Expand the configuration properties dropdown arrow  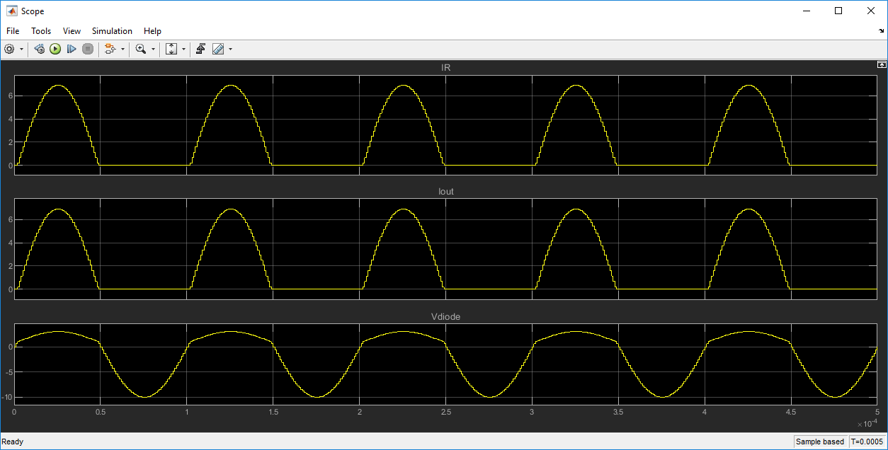[21, 50]
